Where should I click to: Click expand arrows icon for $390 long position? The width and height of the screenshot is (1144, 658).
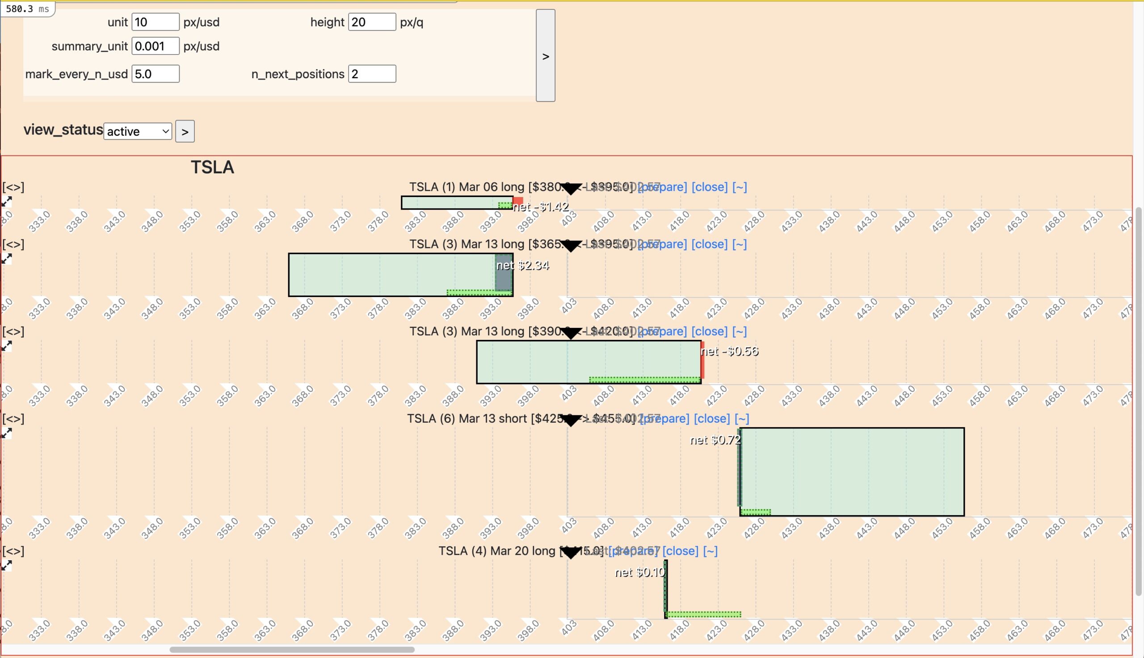pos(6,346)
